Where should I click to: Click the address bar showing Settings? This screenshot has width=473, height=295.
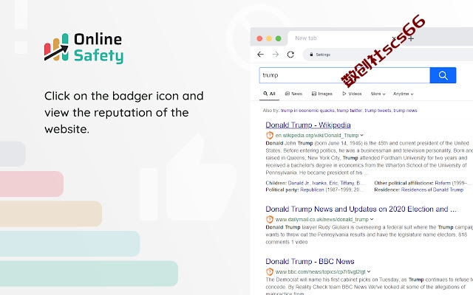(x=389, y=55)
